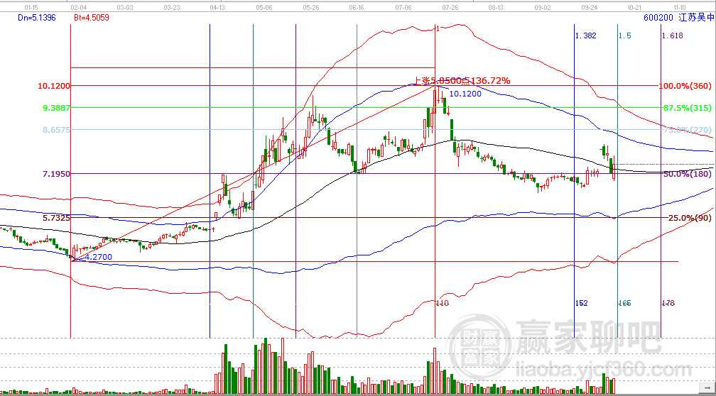Click the 5.7325 price level label
The width and height of the screenshot is (716, 396).
click(x=56, y=218)
